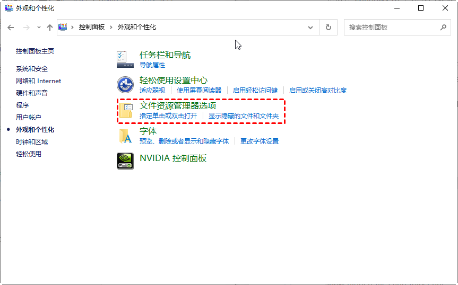The image size is (458, 285).
Task: Click 显示隐藏的文件和文件夹 link
Action: 243,115
